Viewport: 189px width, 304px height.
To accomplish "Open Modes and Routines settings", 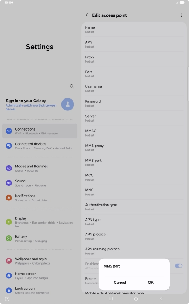I will [40, 168].
